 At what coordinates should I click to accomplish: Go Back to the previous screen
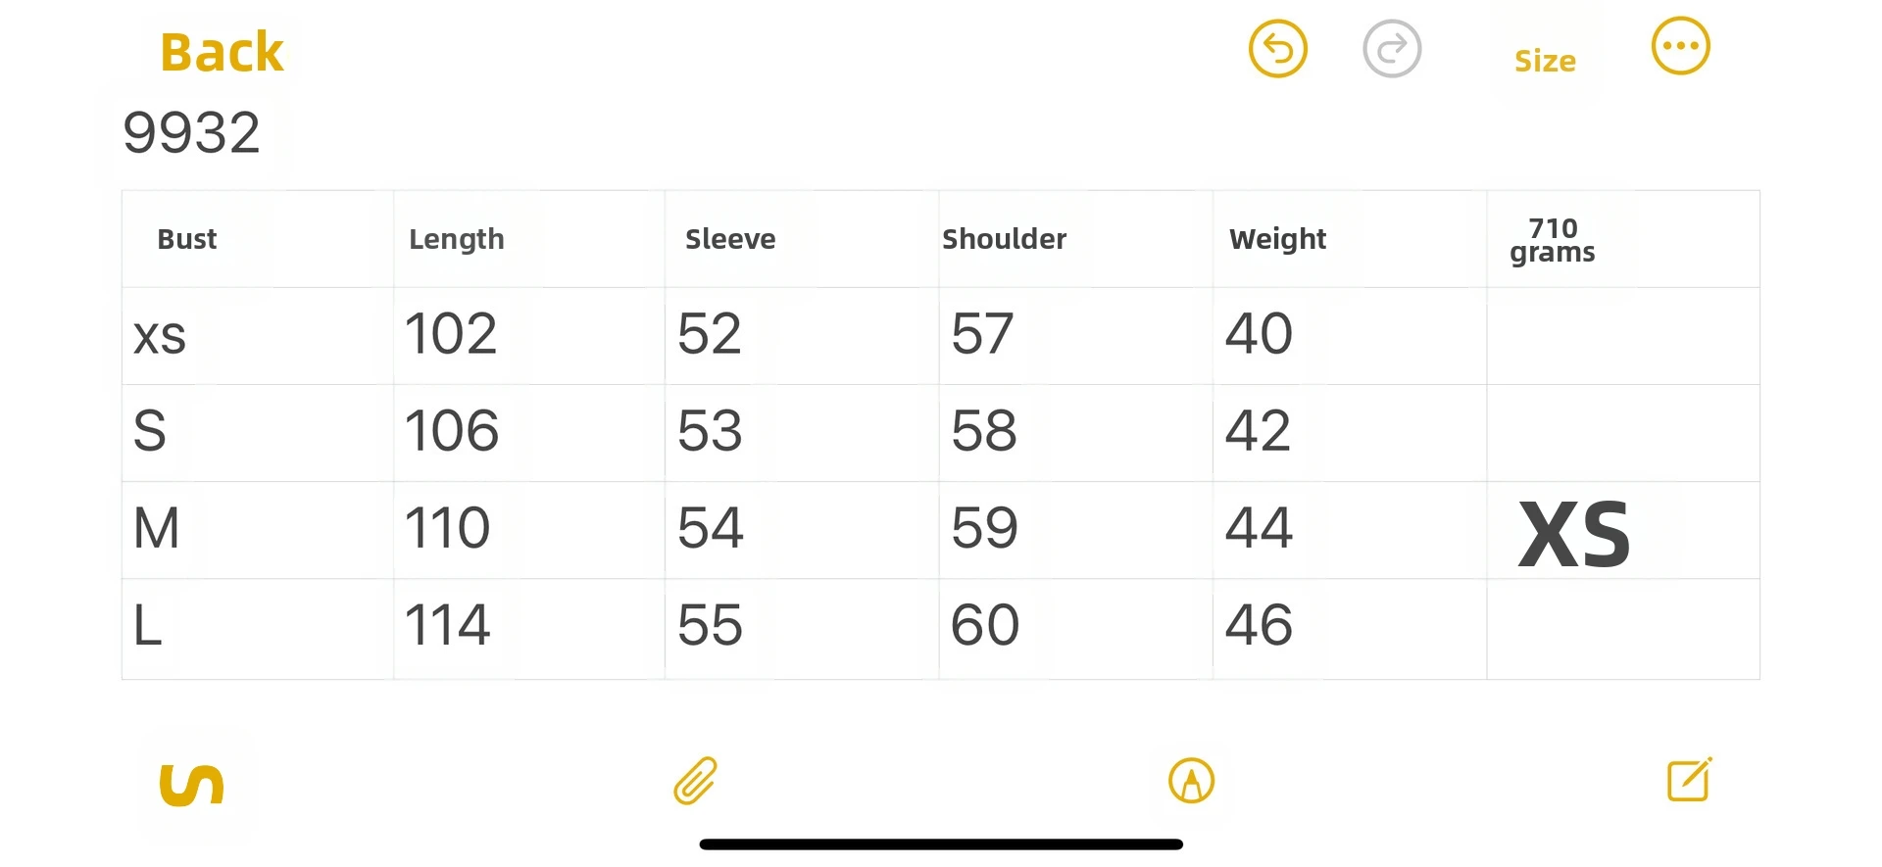pos(222,52)
